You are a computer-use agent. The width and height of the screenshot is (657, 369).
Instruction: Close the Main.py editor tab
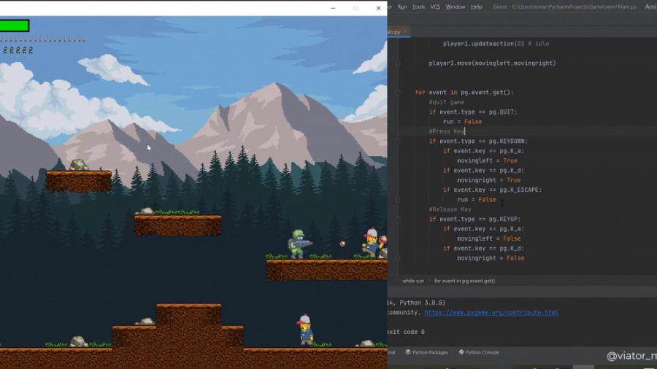pyautogui.click(x=405, y=32)
